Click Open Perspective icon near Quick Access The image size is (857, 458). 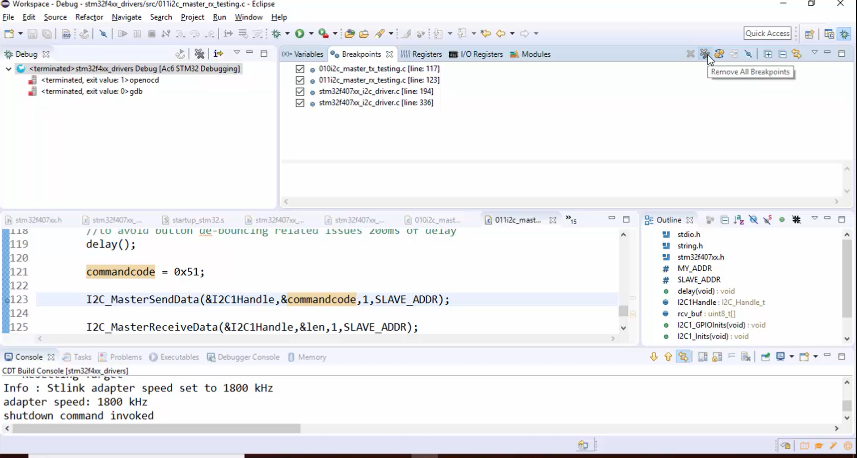pos(809,34)
